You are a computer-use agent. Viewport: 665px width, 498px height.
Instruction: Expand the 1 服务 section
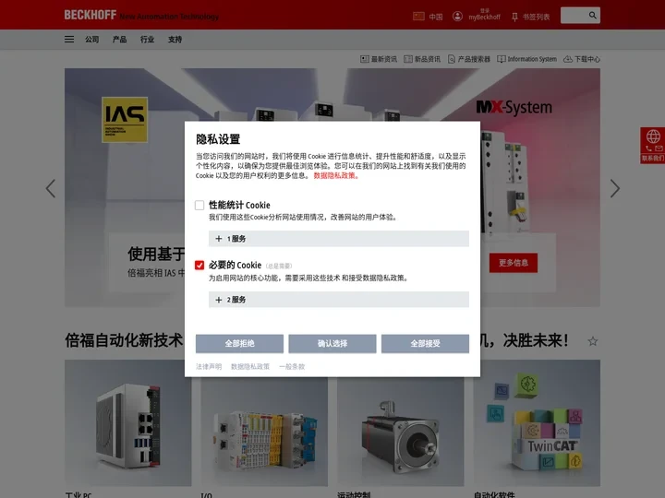pos(338,239)
